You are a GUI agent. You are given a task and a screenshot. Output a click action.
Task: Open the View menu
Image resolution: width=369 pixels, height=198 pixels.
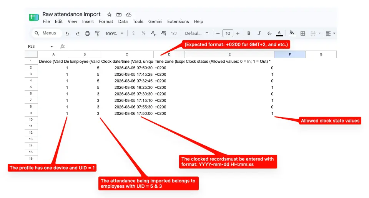(x=72, y=21)
